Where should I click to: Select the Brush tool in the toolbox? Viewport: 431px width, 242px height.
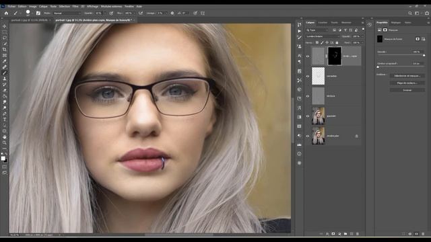tap(5, 73)
